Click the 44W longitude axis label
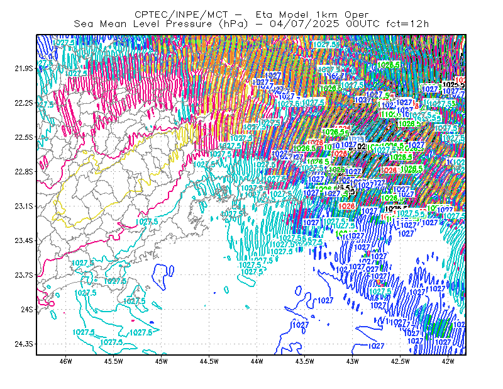Image resolution: width=503 pixels, height=389 pixels. [257, 361]
